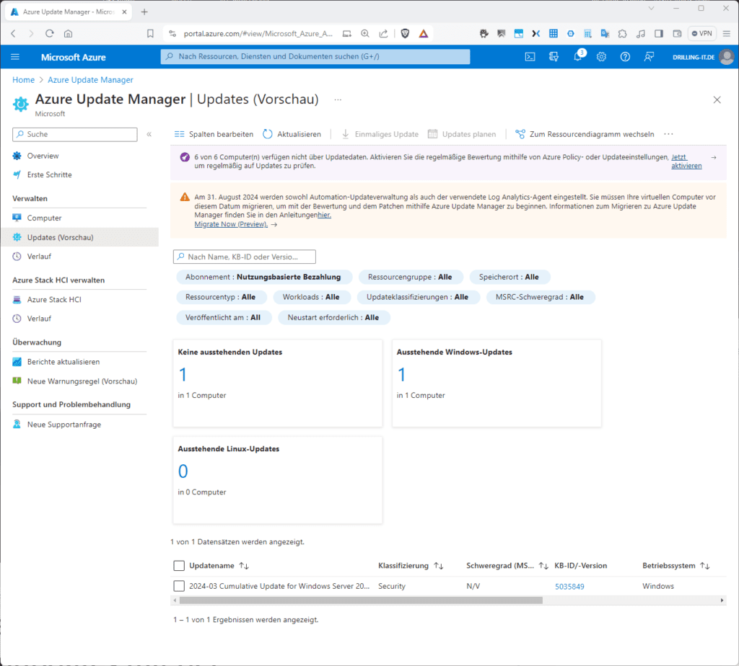The height and width of the screenshot is (666, 739).
Task: Go to the browser home page icon
Action: pos(69,33)
